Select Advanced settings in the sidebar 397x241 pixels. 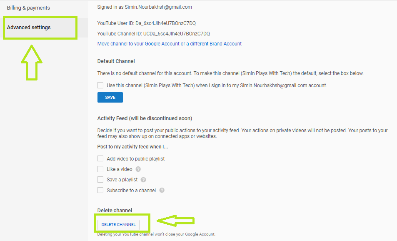pyautogui.click(x=29, y=28)
